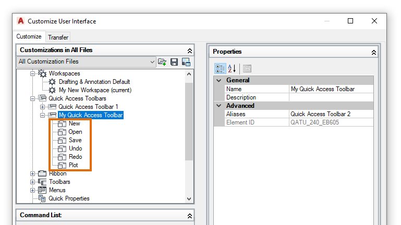The image size is (401, 225).
Task: Click the Quick Properties node icon
Action: [x=42, y=198]
